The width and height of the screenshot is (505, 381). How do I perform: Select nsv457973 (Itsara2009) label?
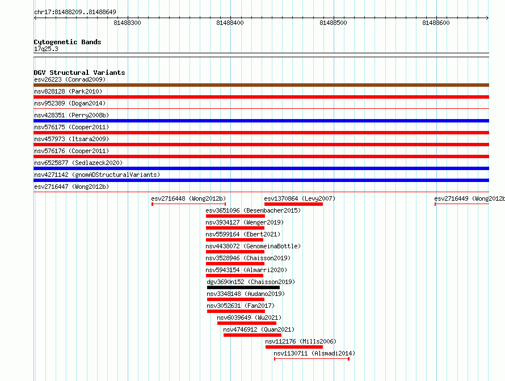tap(71, 139)
